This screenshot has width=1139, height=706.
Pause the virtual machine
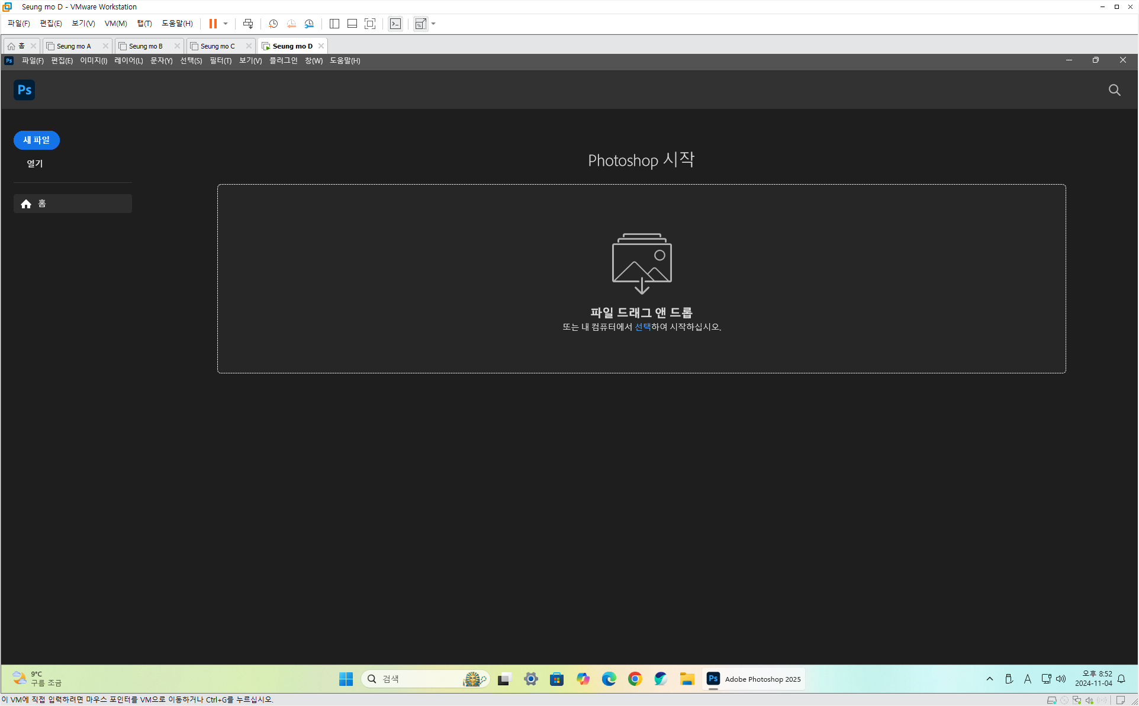pos(213,24)
